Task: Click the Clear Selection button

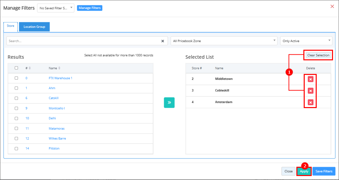Action: tap(318, 55)
